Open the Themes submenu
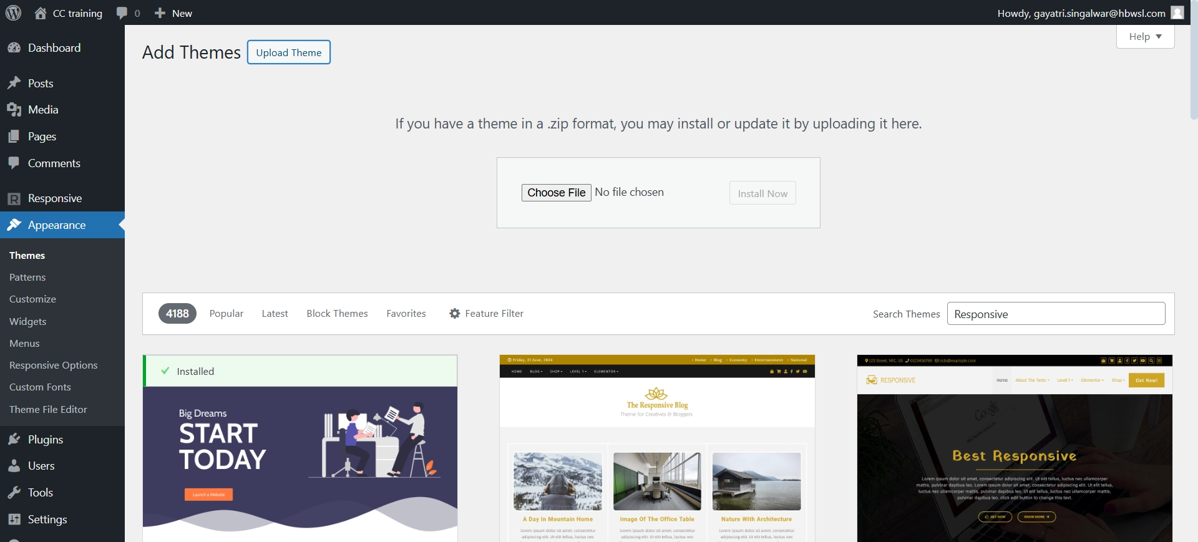Image resolution: width=1198 pixels, height=542 pixels. [27, 255]
